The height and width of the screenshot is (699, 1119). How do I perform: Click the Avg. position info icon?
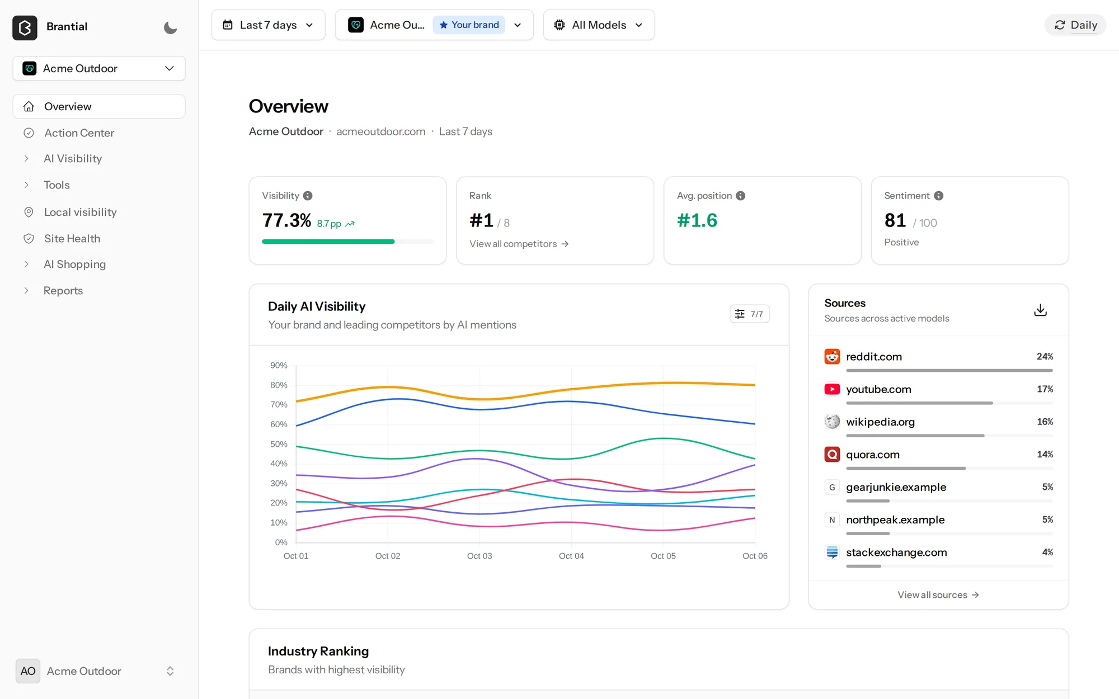point(740,196)
